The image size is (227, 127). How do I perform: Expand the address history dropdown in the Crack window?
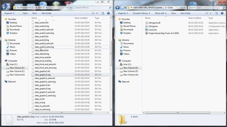[x=181, y=8]
